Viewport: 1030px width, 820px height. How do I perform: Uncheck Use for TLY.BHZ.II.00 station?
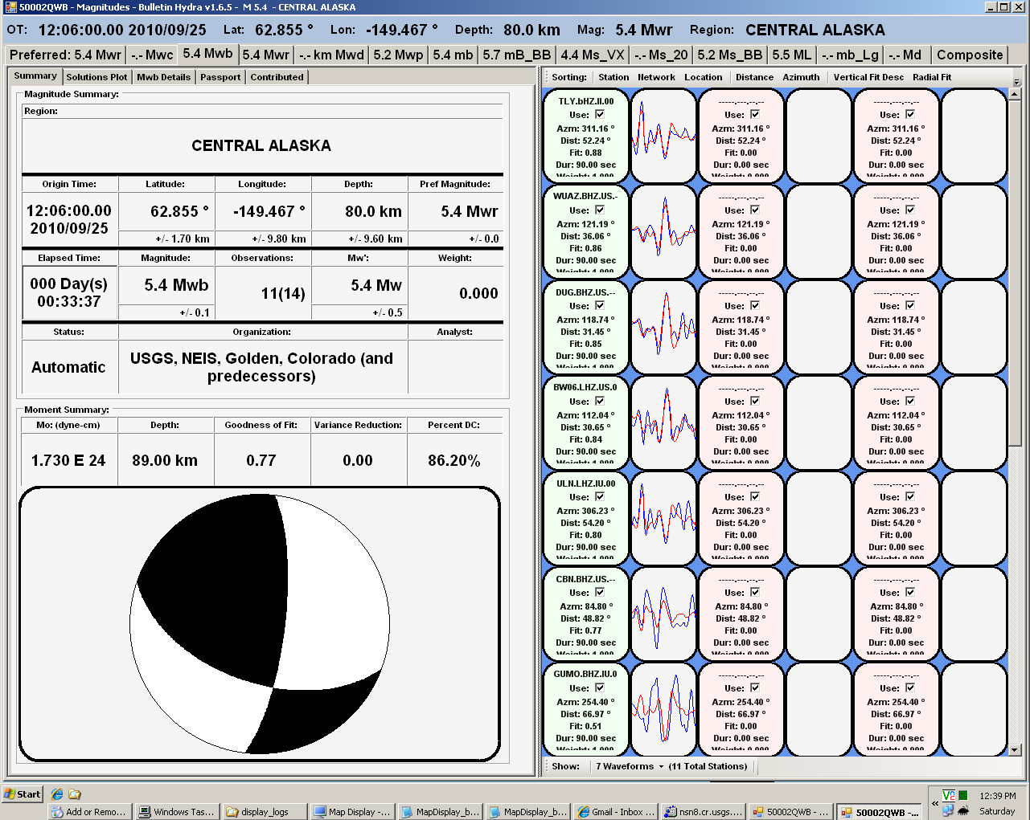point(599,114)
